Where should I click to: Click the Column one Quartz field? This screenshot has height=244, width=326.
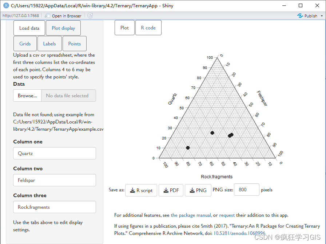pos(55,153)
